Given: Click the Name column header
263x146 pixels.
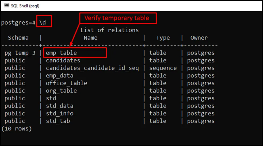Looking at the screenshot, I should click(x=90, y=38).
